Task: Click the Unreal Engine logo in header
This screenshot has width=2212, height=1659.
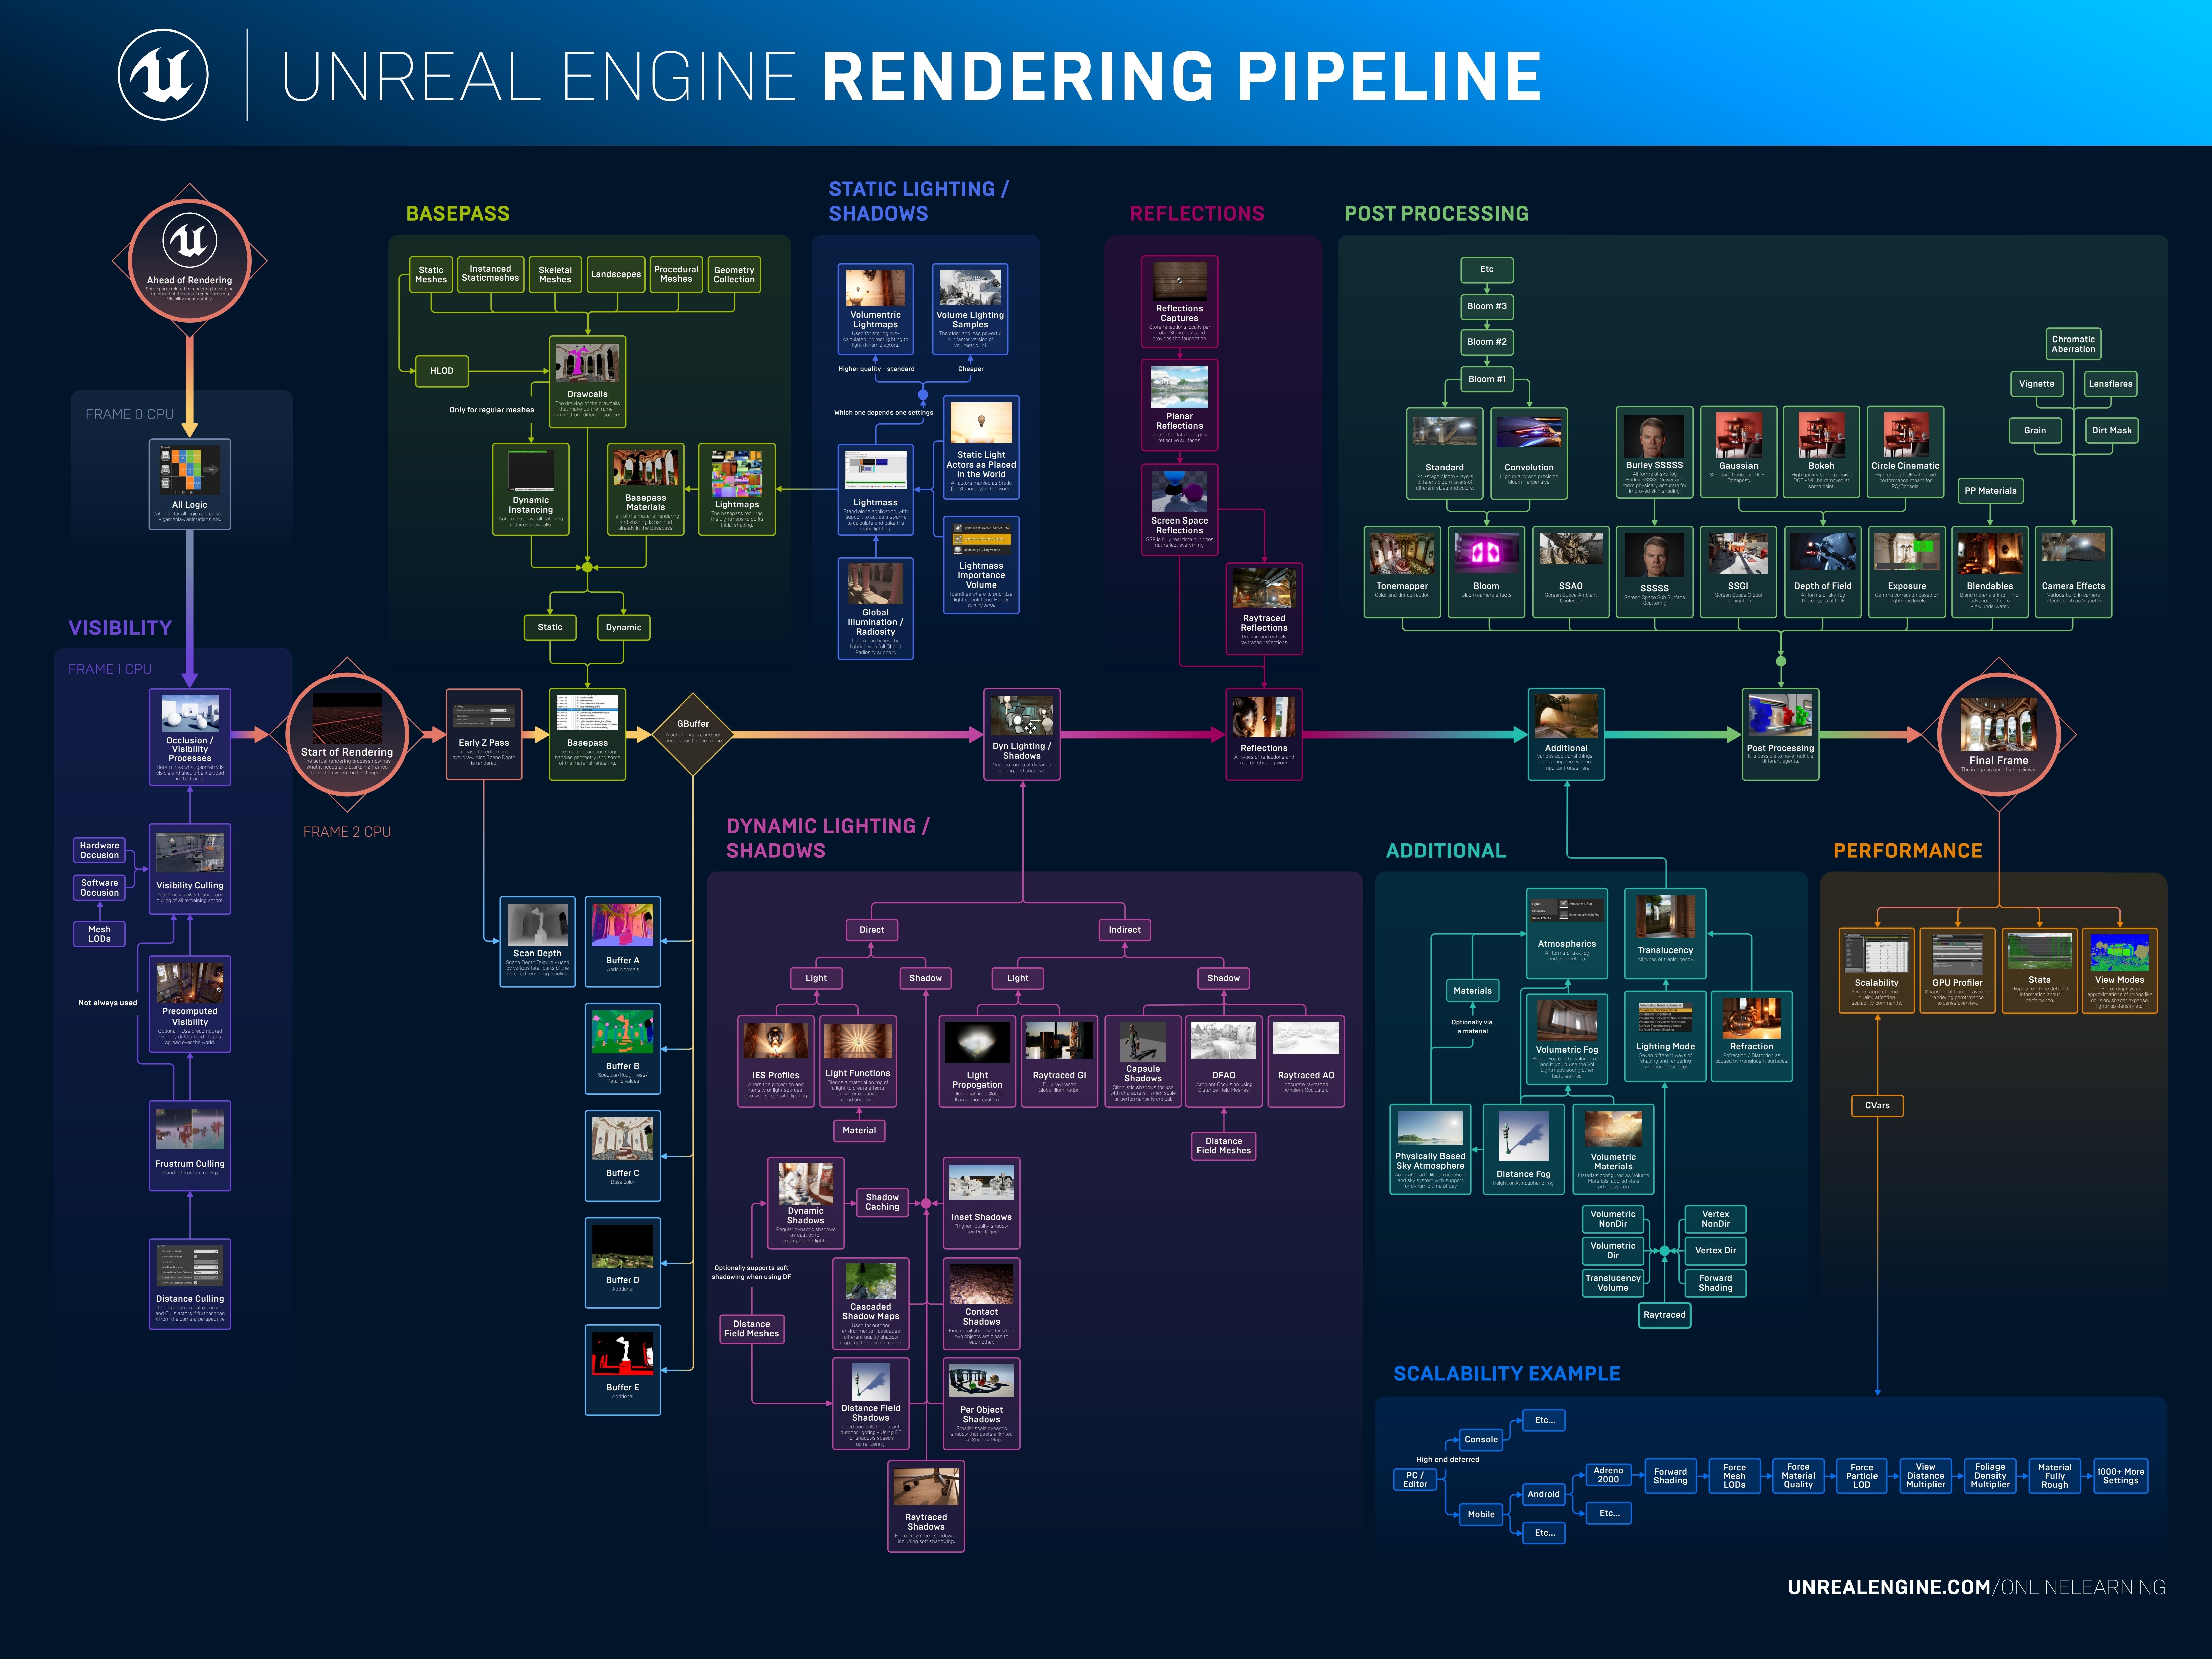Action: [163, 75]
